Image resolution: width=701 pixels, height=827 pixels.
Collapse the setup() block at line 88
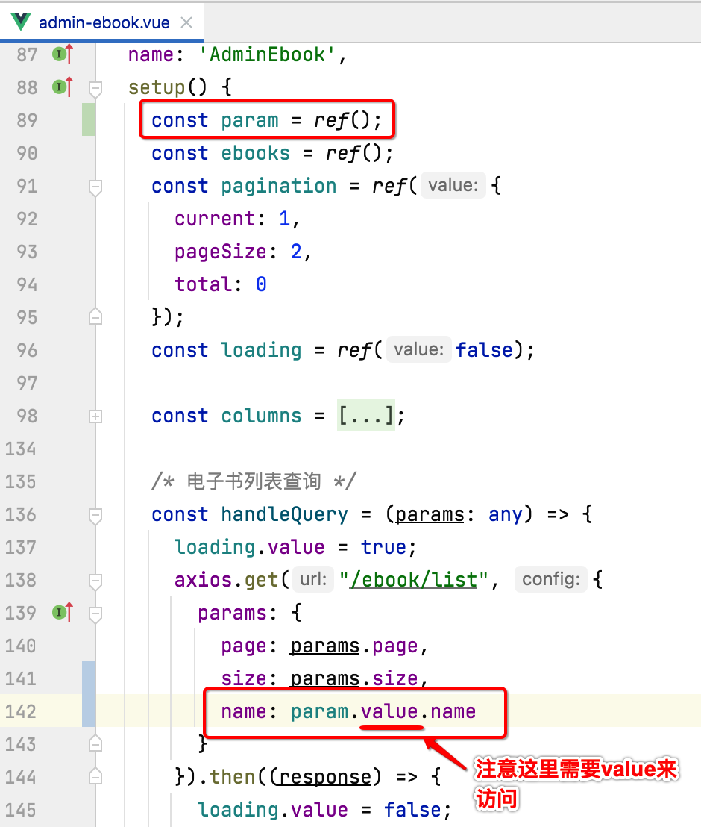[95, 89]
